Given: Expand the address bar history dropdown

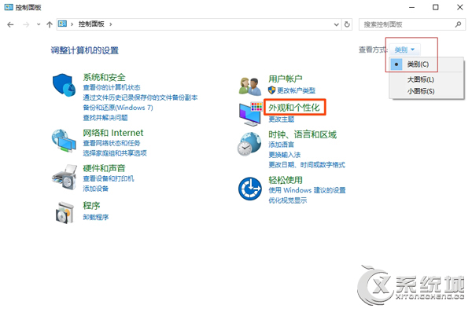Looking at the screenshot, I should point(336,24).
